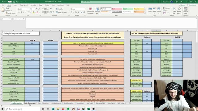
Task: Click the Comments button
Action: 192,5
